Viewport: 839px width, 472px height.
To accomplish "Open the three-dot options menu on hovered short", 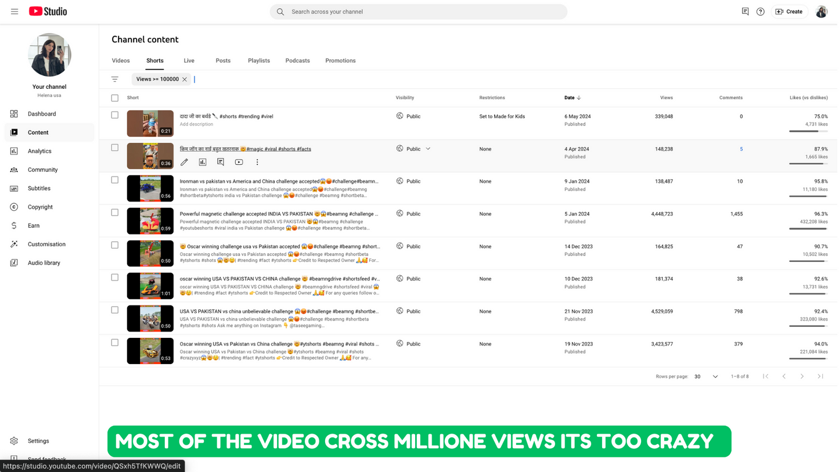I will 257,163.
